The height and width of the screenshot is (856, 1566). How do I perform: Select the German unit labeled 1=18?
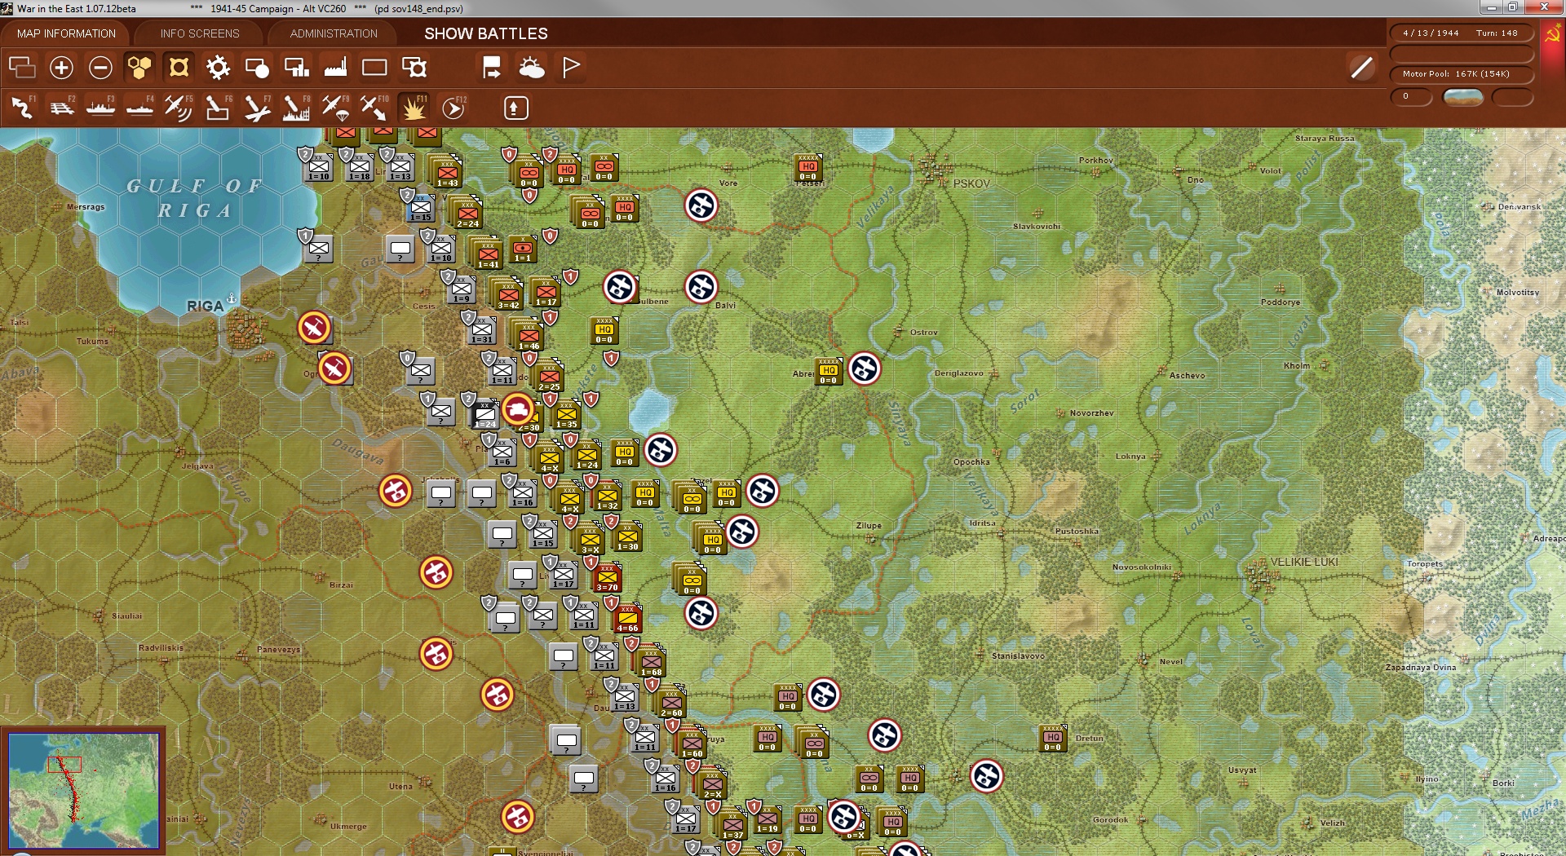pyautogui.click(x=360, y=166)
